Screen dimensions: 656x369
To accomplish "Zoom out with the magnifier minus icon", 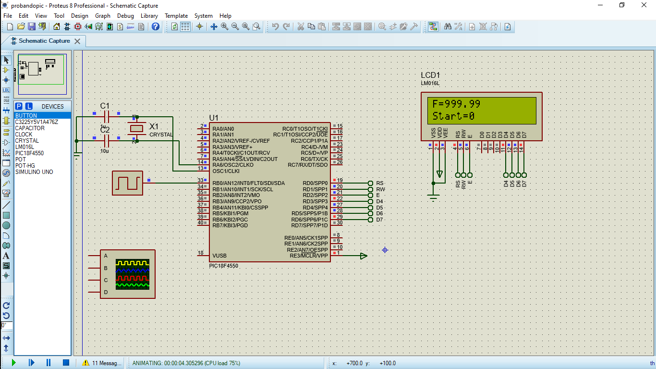I will click(x=235, y=26).
